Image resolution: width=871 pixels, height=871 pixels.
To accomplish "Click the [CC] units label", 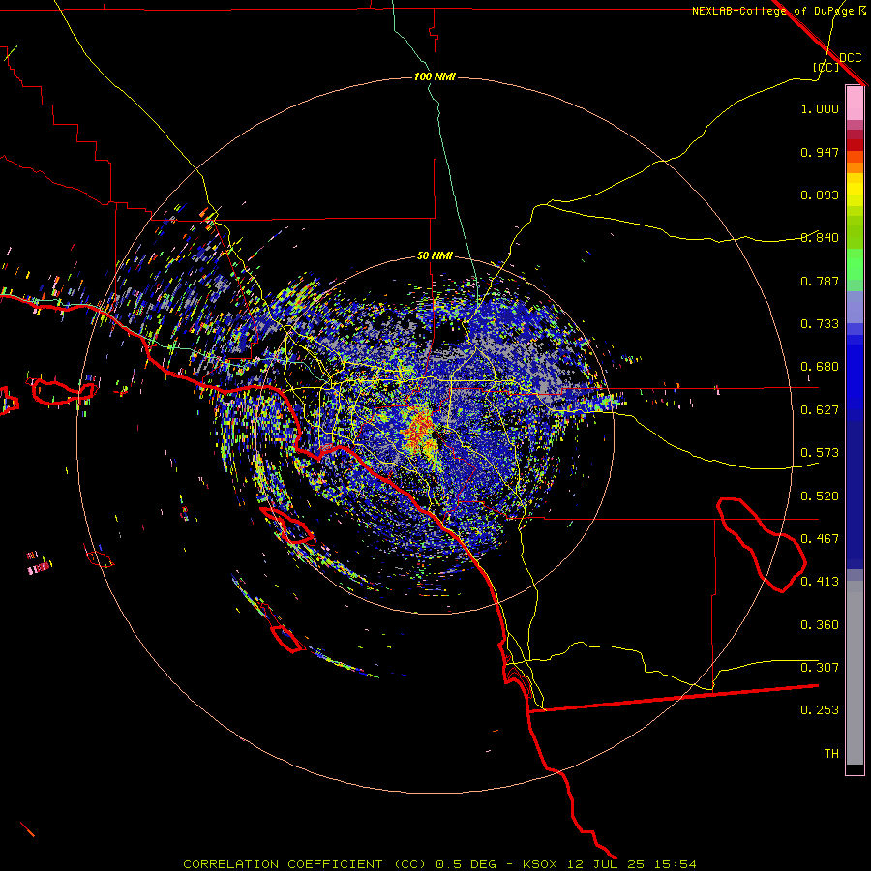I will click(826, 67).
